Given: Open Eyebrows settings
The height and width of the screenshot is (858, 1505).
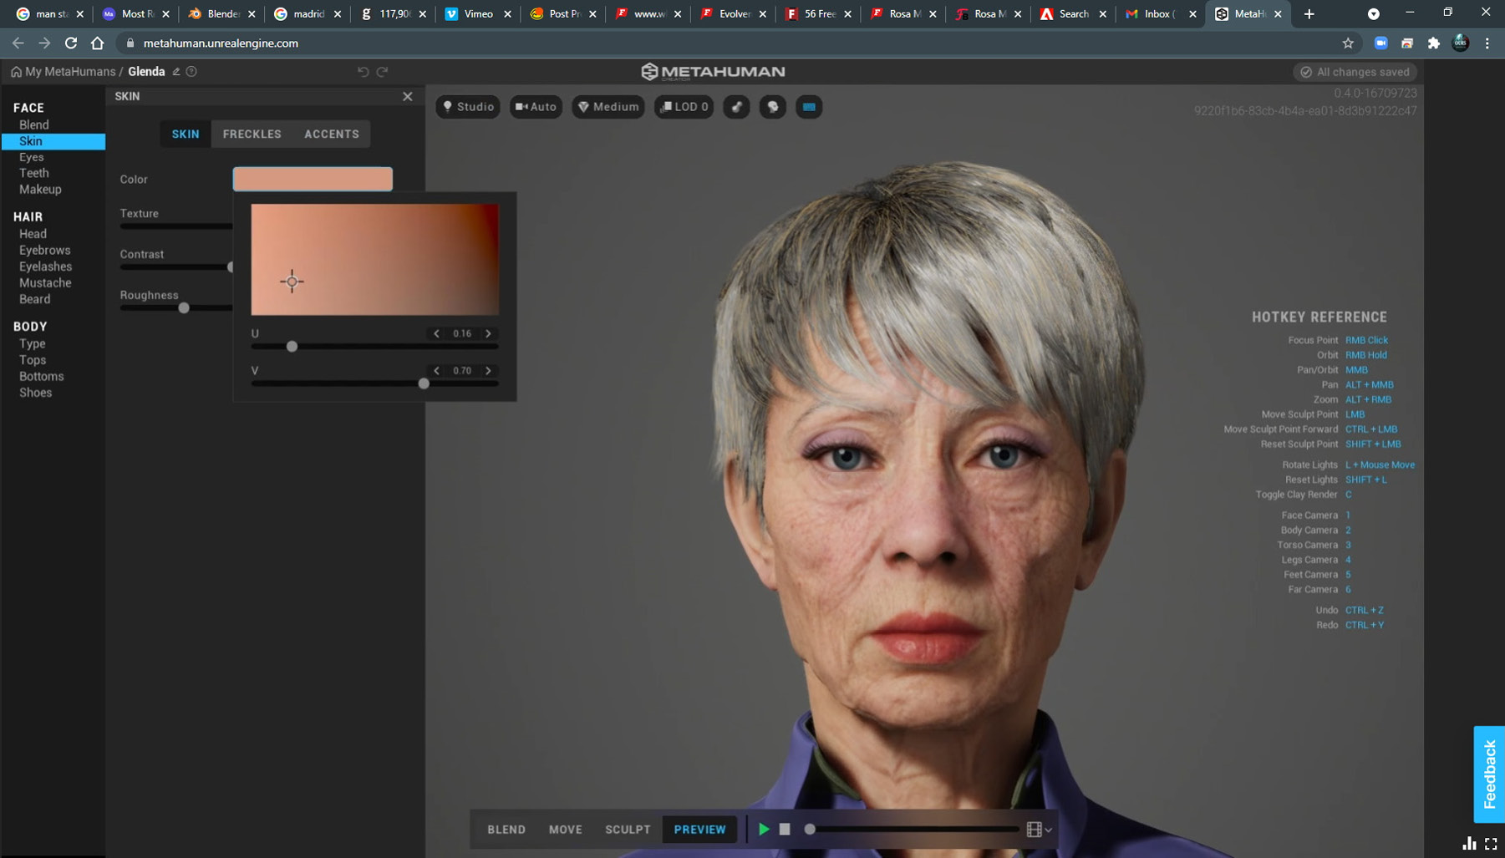Looking at the screenshot, I should pyautogui.click(x=45, y=250).
